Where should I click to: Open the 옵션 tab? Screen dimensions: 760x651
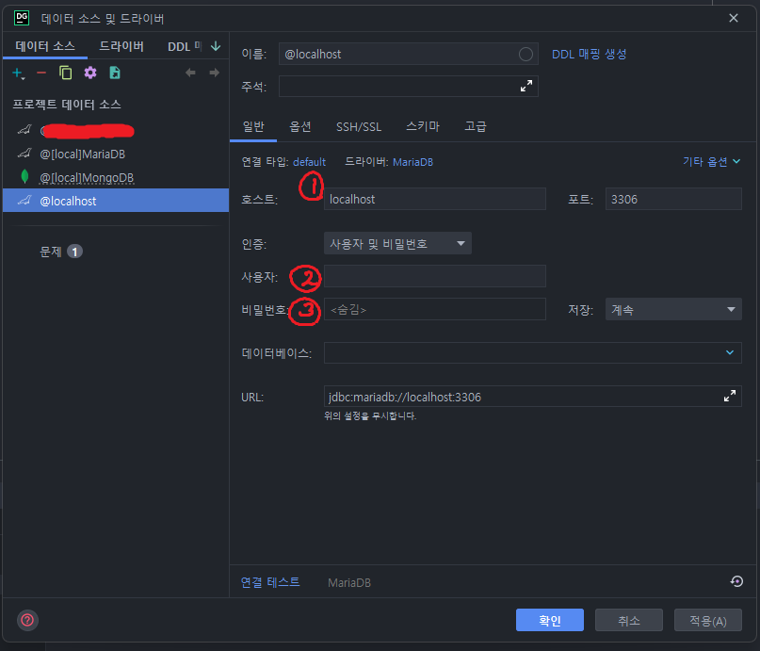point(300,126)
